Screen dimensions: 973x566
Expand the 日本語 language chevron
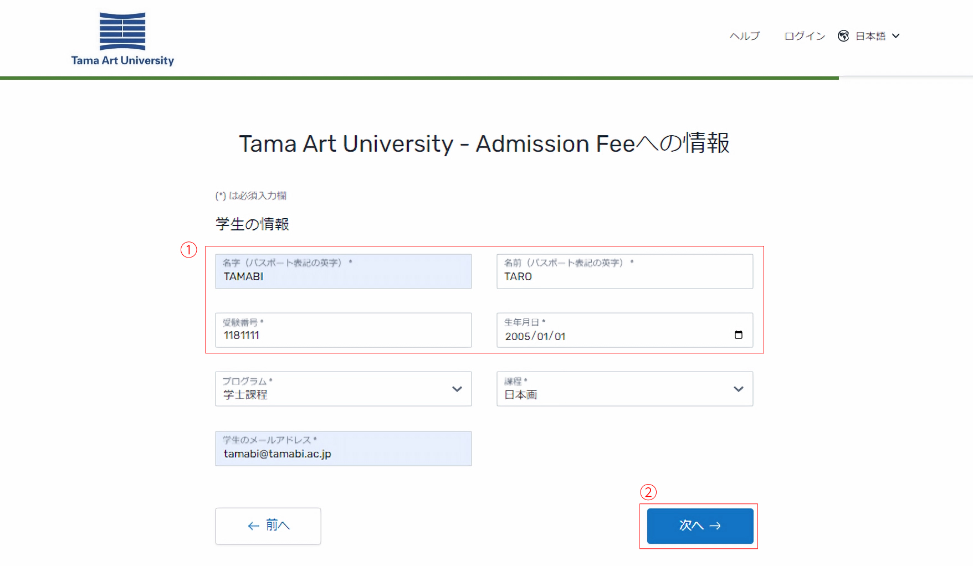tap(896, 36)
